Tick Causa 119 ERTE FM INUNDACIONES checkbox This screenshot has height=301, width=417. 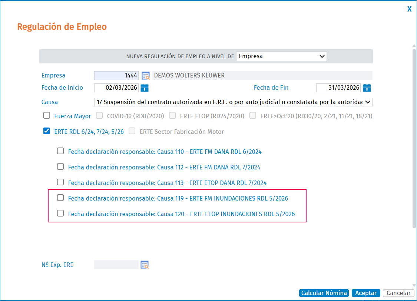coord(60,198)
